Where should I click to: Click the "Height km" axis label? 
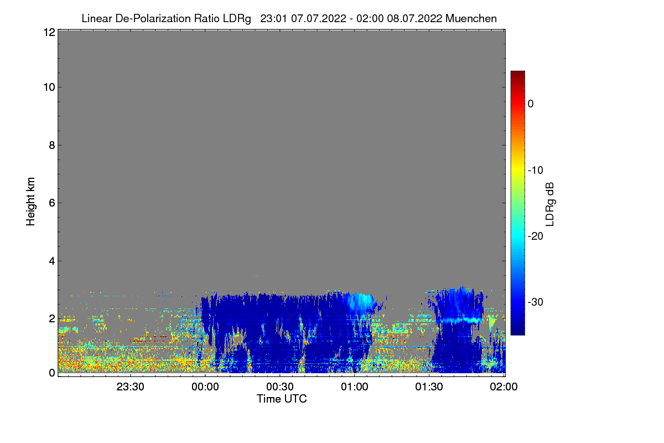point(31,202)
